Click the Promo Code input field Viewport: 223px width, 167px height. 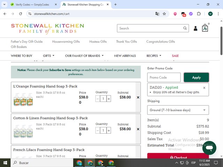[x=164, y=77]
